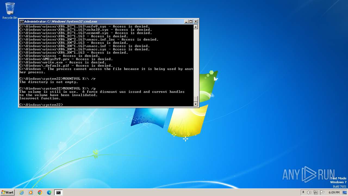Click the xcmemV.sys Access denied line
348x196 pixels.
[x=86, y=33]
